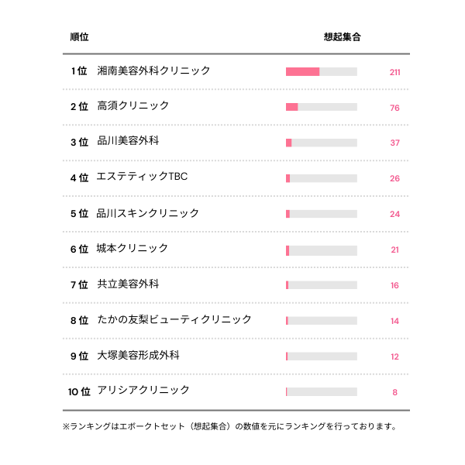This screenshot has width=465, height=465.
Task: Click 大塚美容形成外科 in the list
Action: [x=138, y=356]
